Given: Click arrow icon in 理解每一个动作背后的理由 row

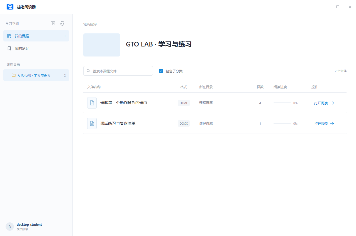Looking at the screenshot, I should click(332, 103).
